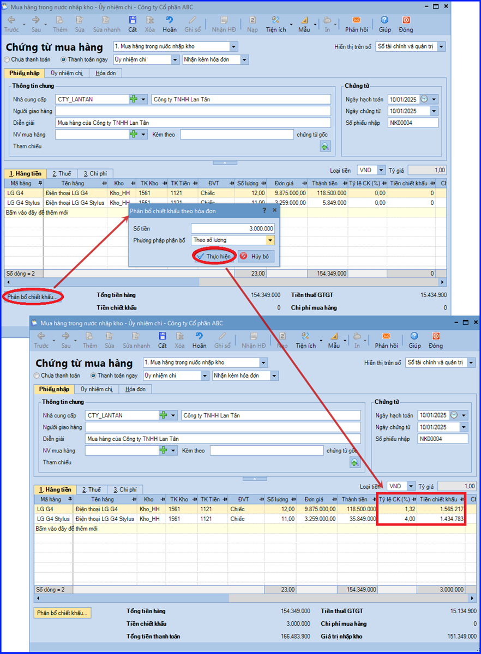This screenshot has width=481, height=654.
Task: Click the Đóng icon in lower window toolbar
Action: pyautogui.click(x=436, y=338)
